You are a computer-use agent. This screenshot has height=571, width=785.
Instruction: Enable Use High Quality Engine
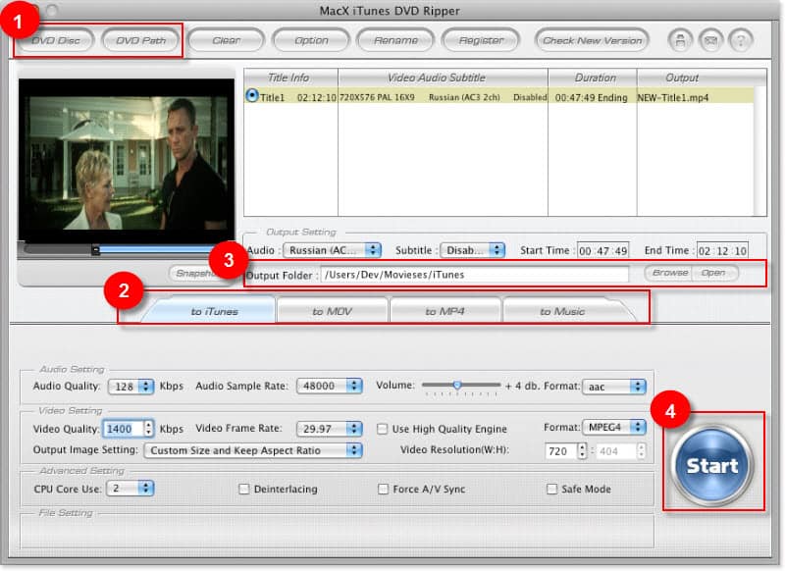[x=383, y=429]
